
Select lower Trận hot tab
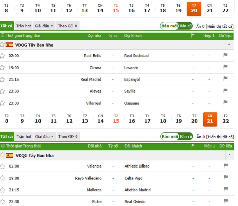click(24, 137)
